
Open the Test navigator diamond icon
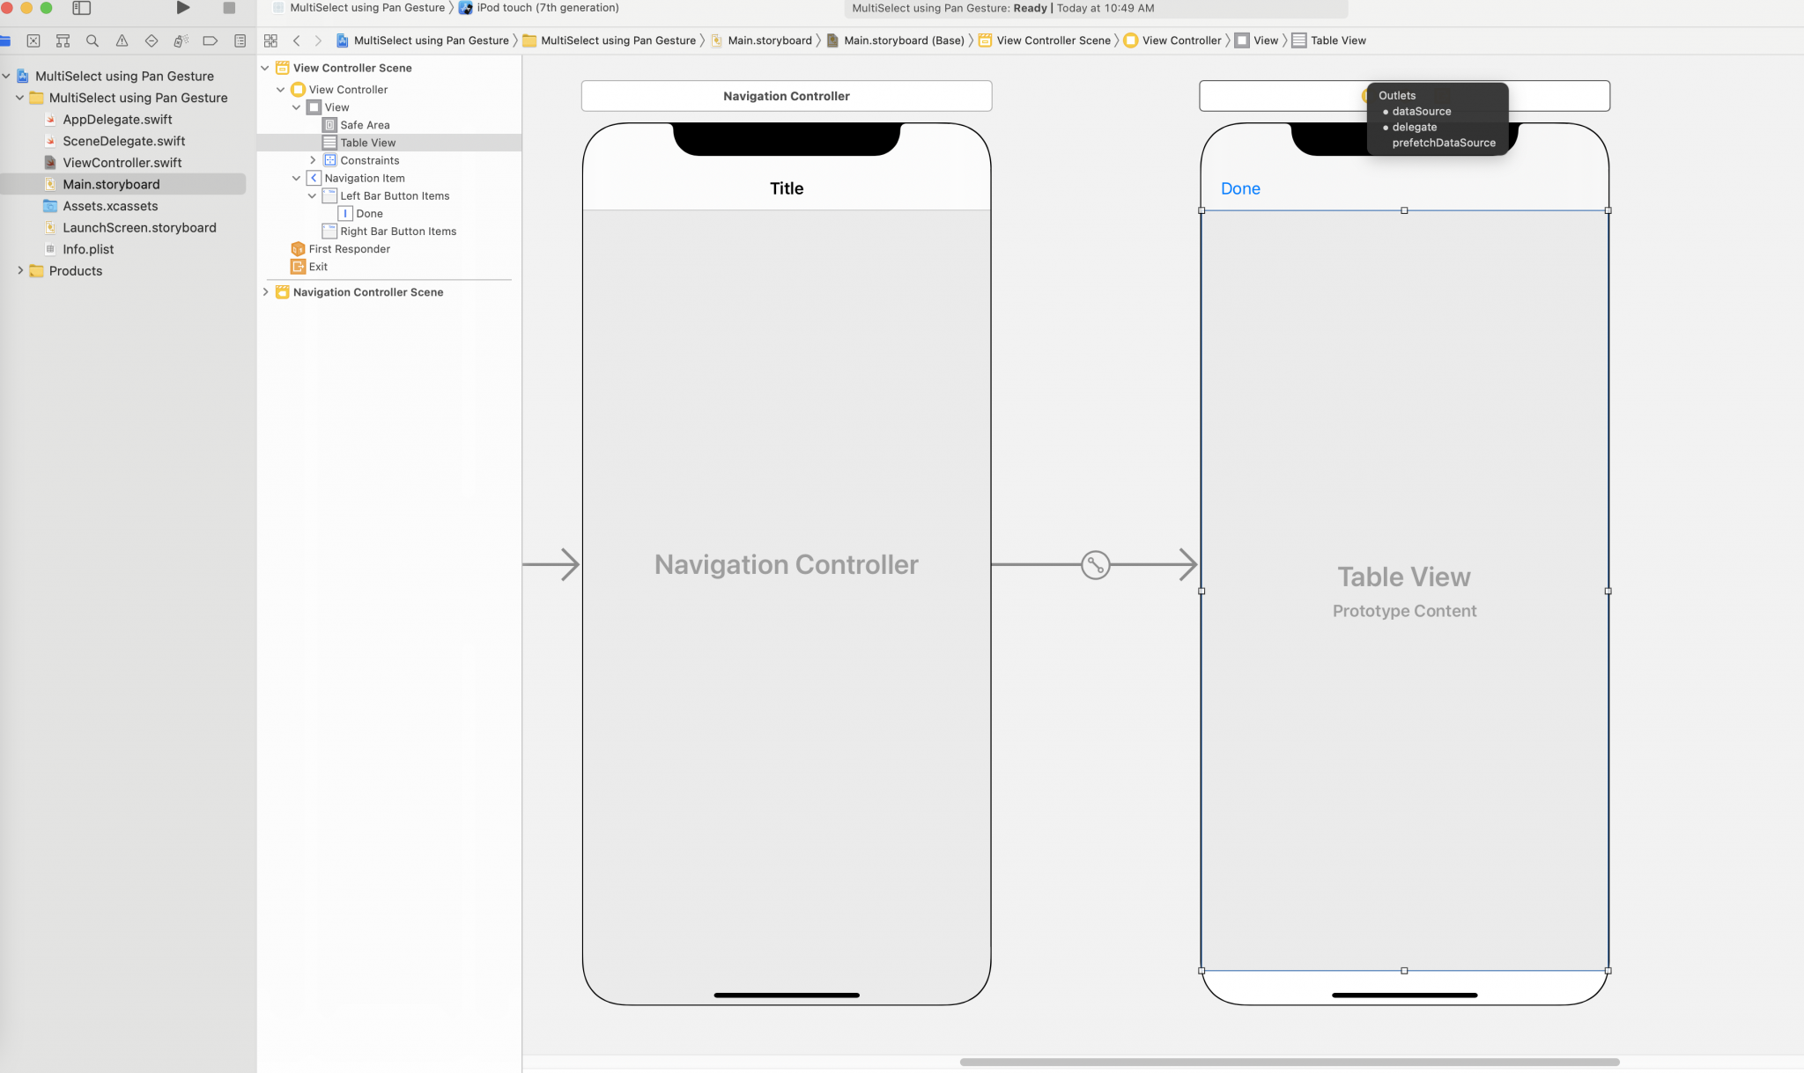point(152,40)
